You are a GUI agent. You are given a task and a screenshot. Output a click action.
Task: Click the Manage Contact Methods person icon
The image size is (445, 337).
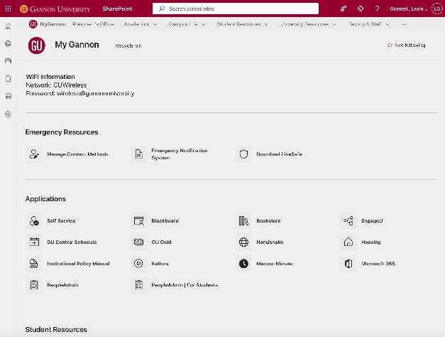34,154
